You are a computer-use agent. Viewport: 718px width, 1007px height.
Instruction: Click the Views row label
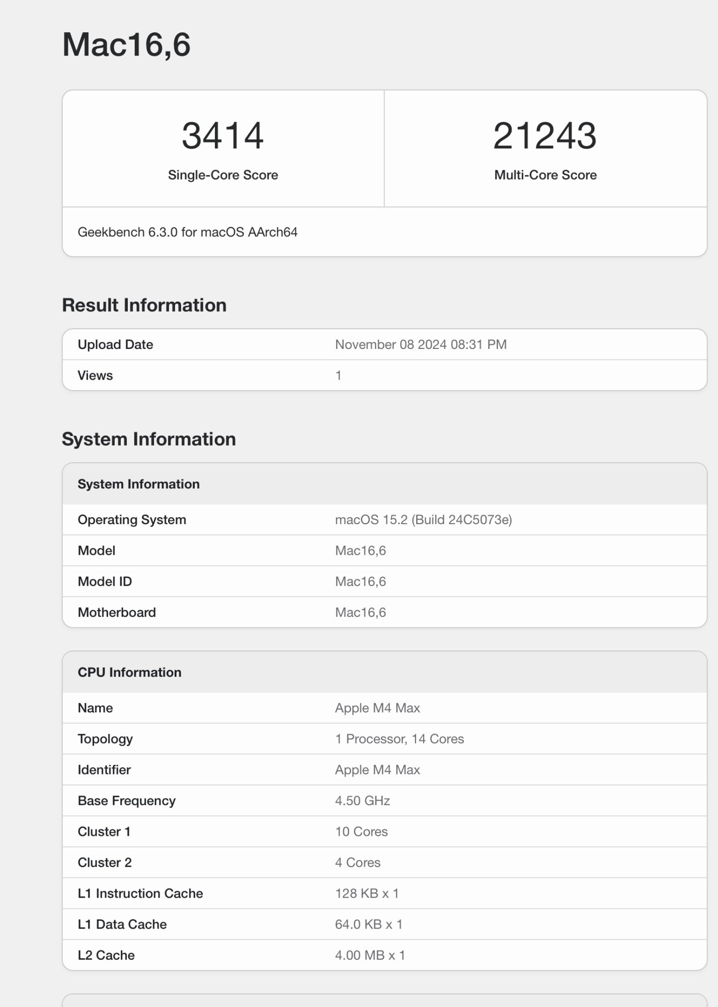95,375
